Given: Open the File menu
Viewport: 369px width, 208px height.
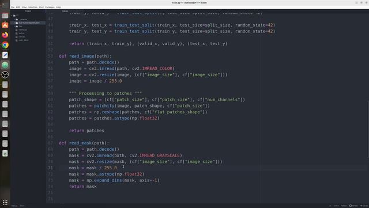Looking at the screenshot, I should click(13, 8).
